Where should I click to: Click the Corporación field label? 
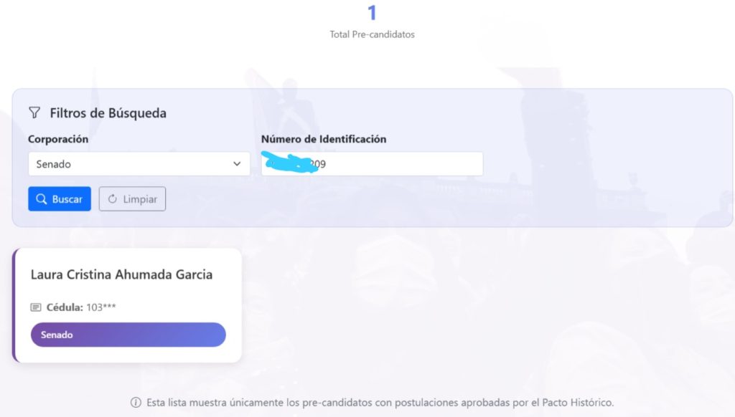click(x=58, y=139)
